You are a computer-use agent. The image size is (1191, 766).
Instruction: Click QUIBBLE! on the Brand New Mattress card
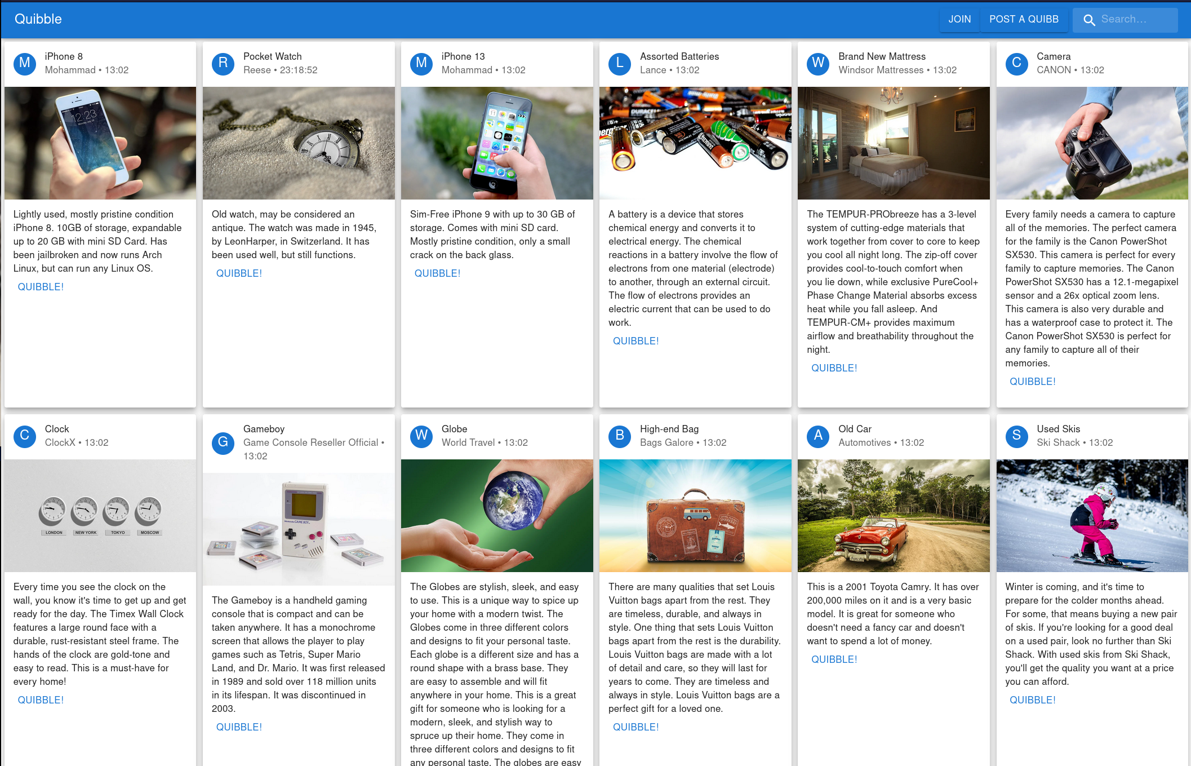tap(834, 368)
